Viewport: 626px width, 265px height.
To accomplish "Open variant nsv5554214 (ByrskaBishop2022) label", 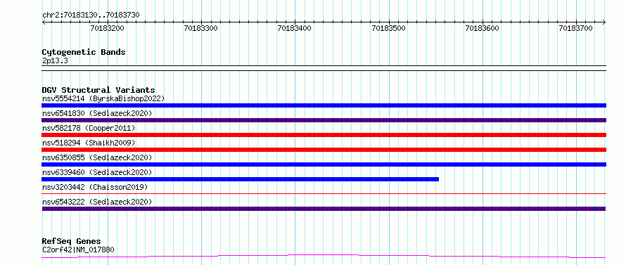I will [103, 98].
